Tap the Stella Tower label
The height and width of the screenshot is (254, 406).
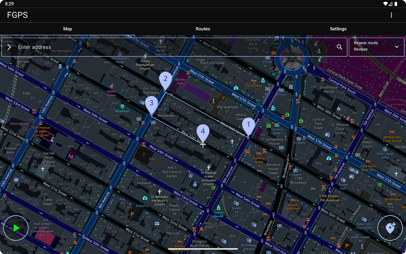click(48, 202)
